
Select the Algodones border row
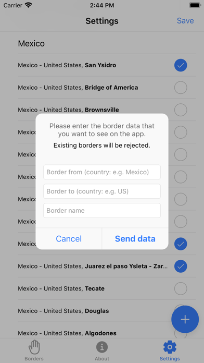pos(107,333)
